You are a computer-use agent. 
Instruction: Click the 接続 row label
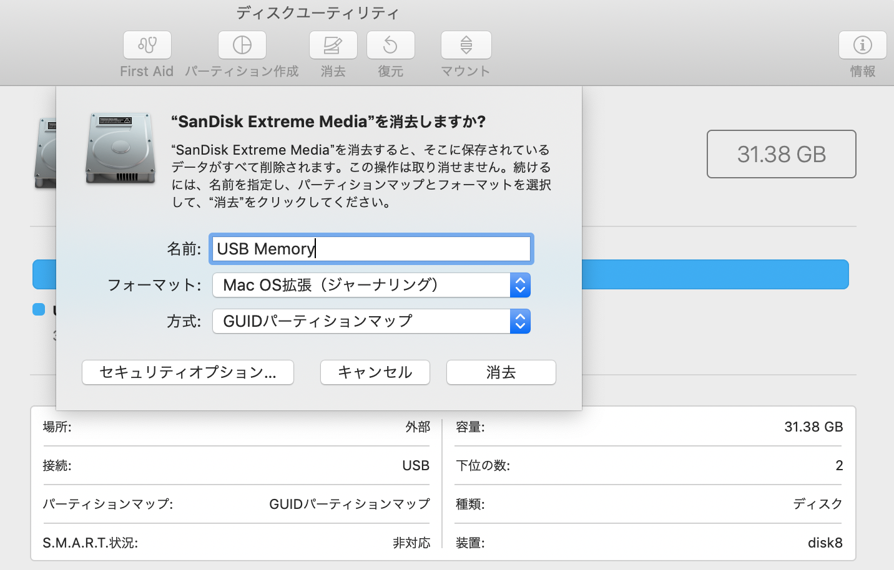point(57,466)
